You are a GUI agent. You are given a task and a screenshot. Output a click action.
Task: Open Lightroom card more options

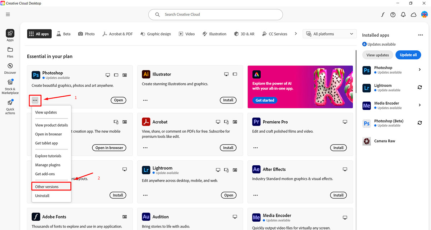(145, 195)
